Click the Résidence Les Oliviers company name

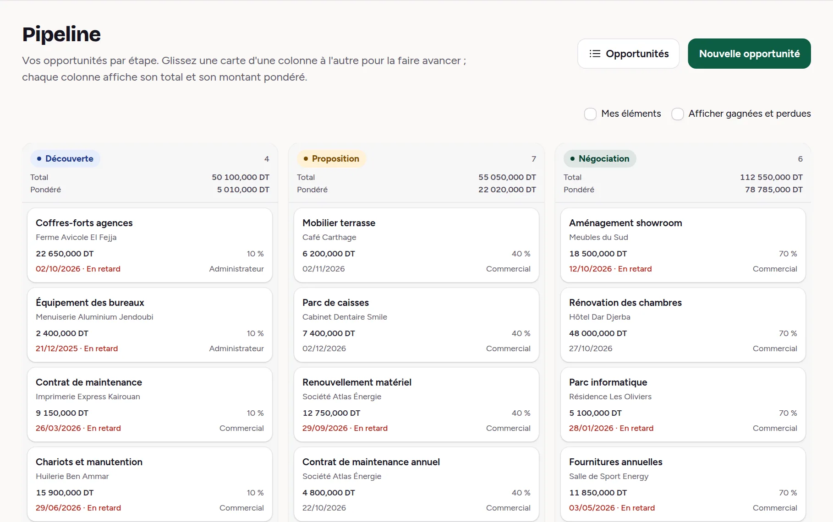[x=610, y=397]
